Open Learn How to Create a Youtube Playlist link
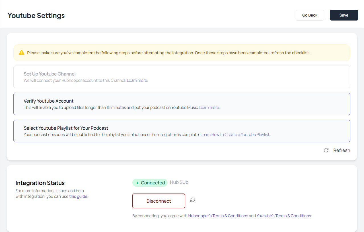 [235, 135]
